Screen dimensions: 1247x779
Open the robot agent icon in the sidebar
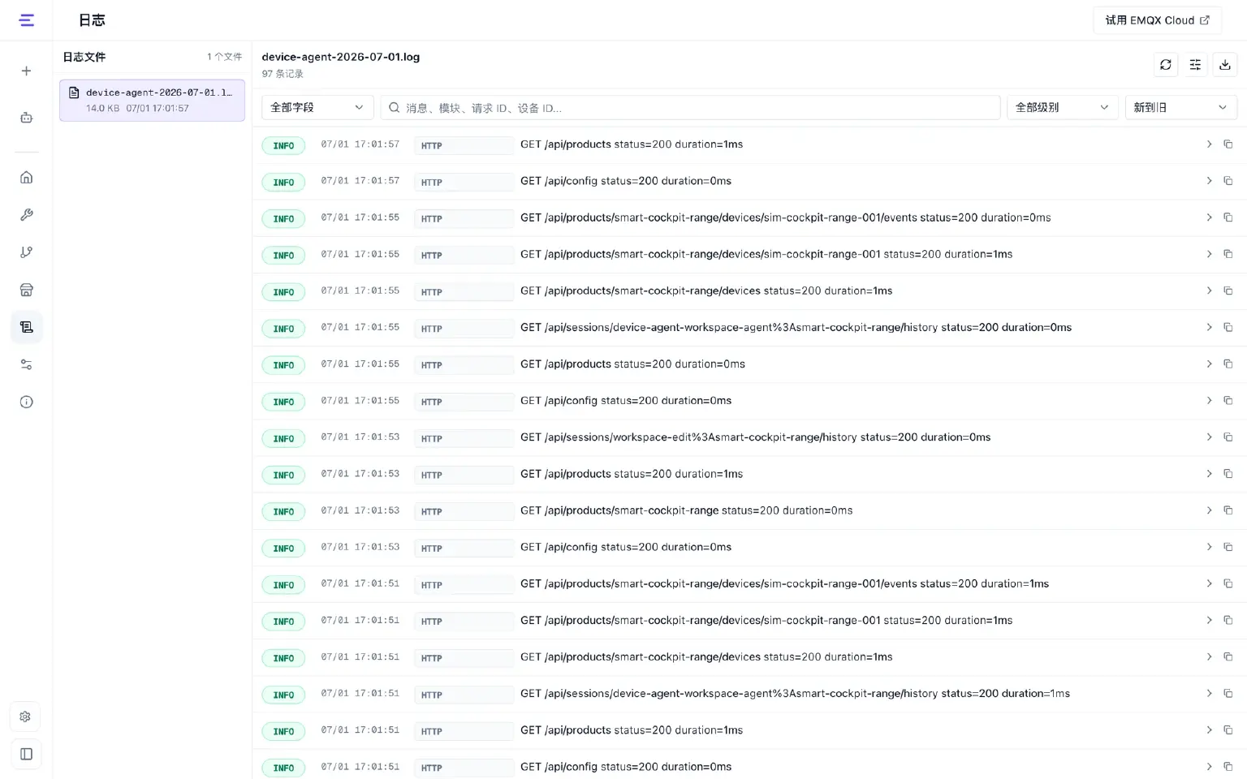[26, 118]
